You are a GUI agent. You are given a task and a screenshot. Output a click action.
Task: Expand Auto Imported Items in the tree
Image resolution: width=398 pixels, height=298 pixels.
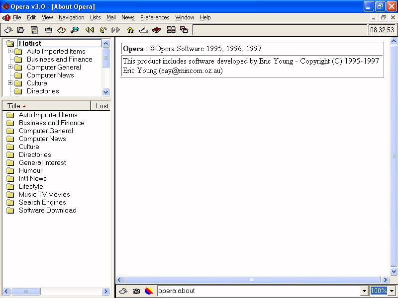[10, 51]
